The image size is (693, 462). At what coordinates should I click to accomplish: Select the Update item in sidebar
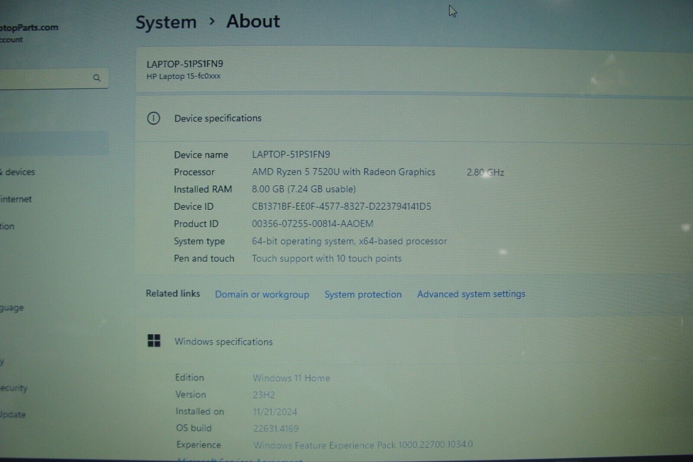(13, 414)
